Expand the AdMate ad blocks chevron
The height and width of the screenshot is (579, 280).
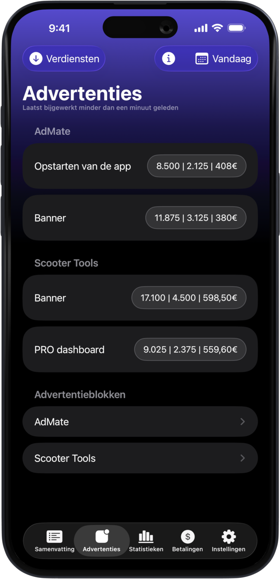(x=243, y=422)
